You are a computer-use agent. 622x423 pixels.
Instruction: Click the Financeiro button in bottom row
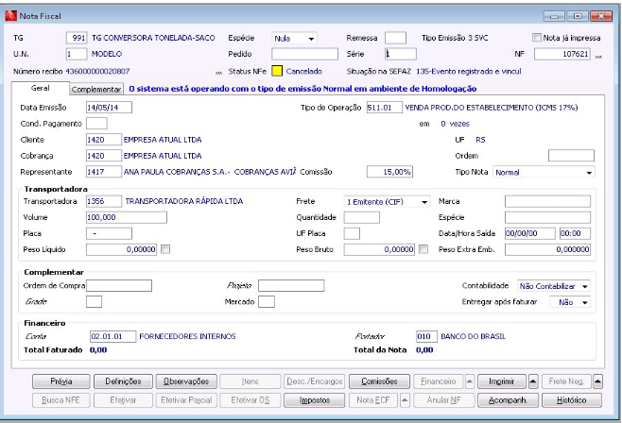(x=438, y=381)
